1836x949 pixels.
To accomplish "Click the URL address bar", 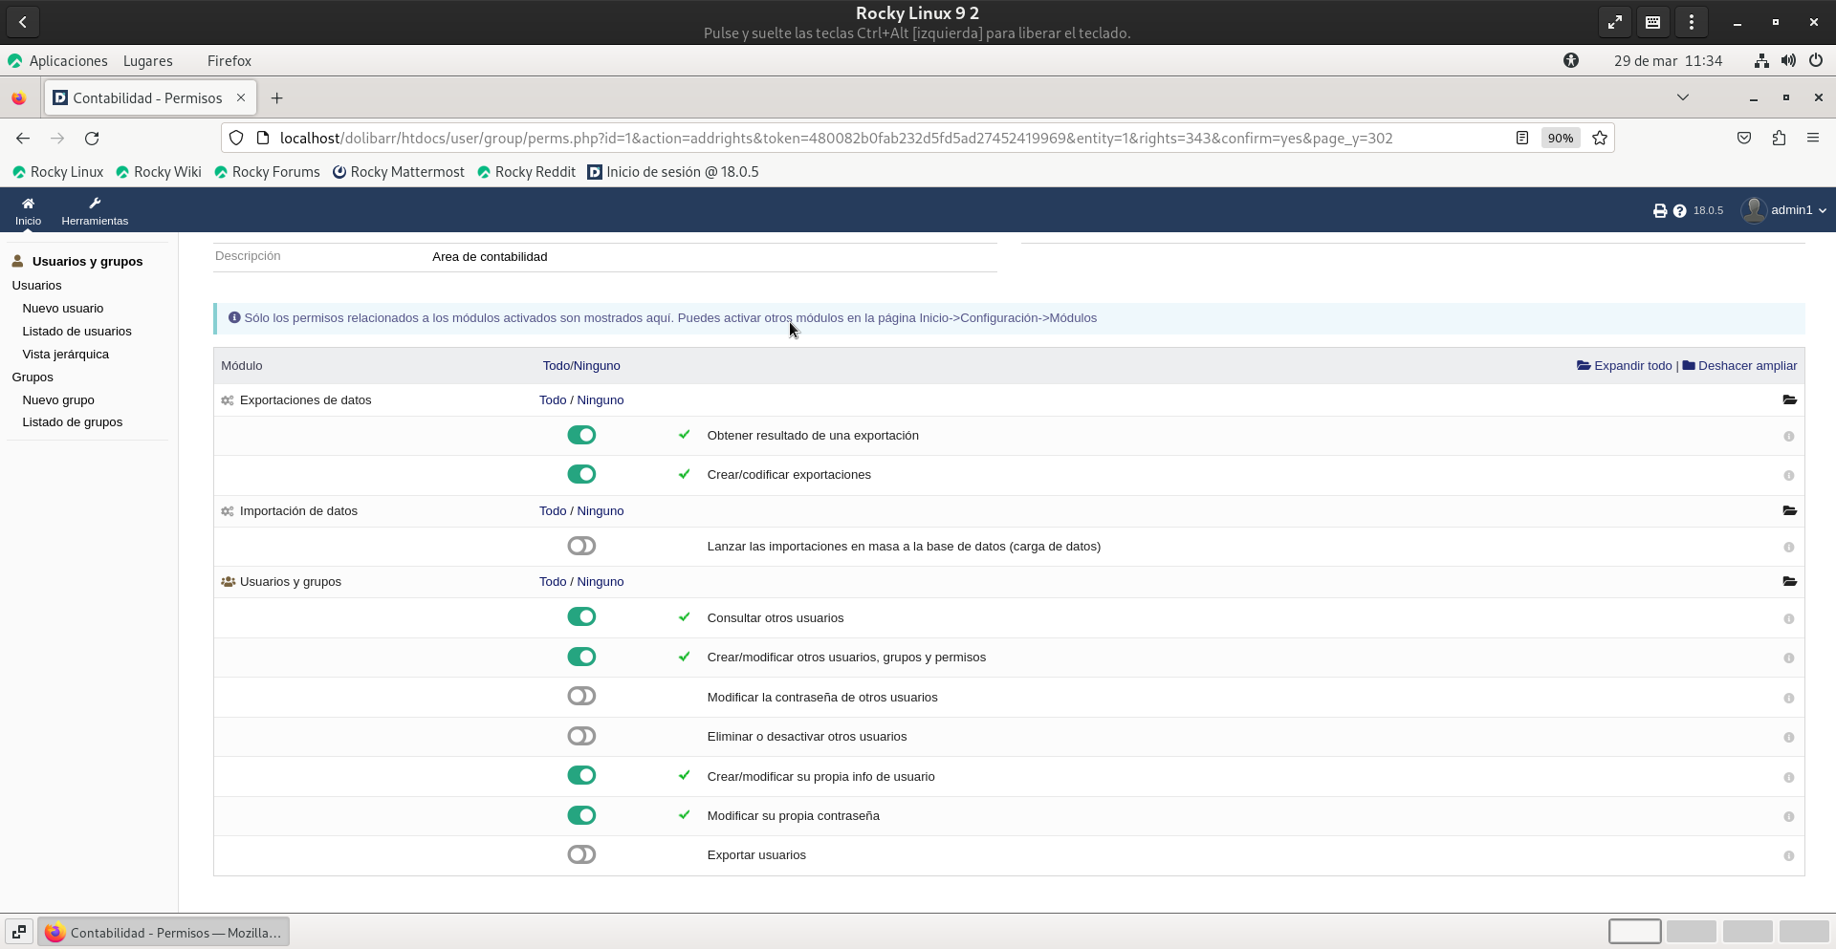I will 861,139.
